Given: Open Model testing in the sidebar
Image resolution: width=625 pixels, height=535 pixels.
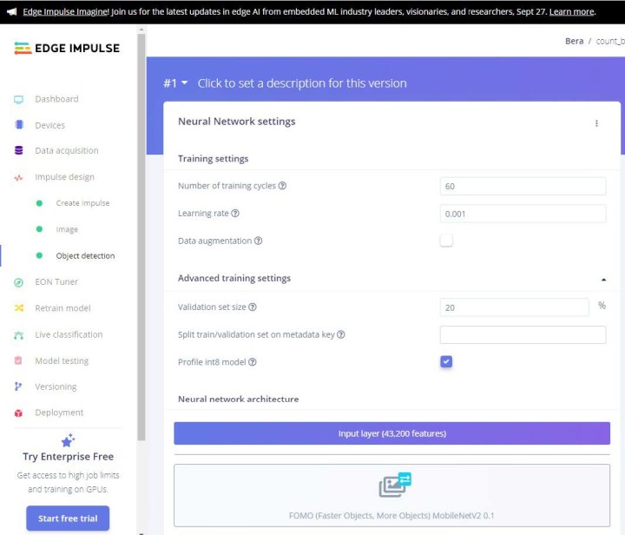Looking at the screenshot, I should [61, 360].
